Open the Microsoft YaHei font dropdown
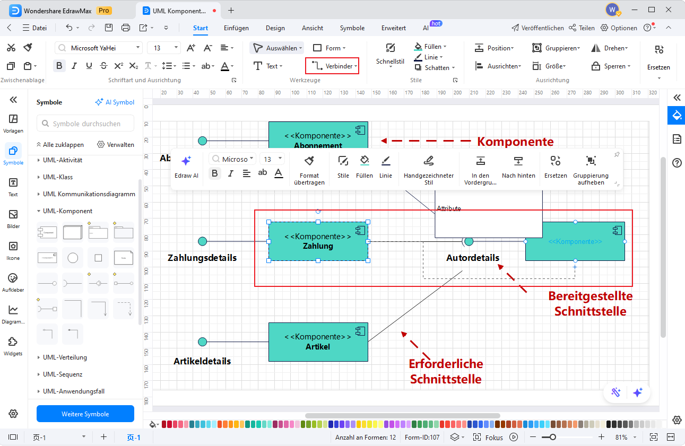The height and width of the screenshot is (446, 685). coord(98,48)
